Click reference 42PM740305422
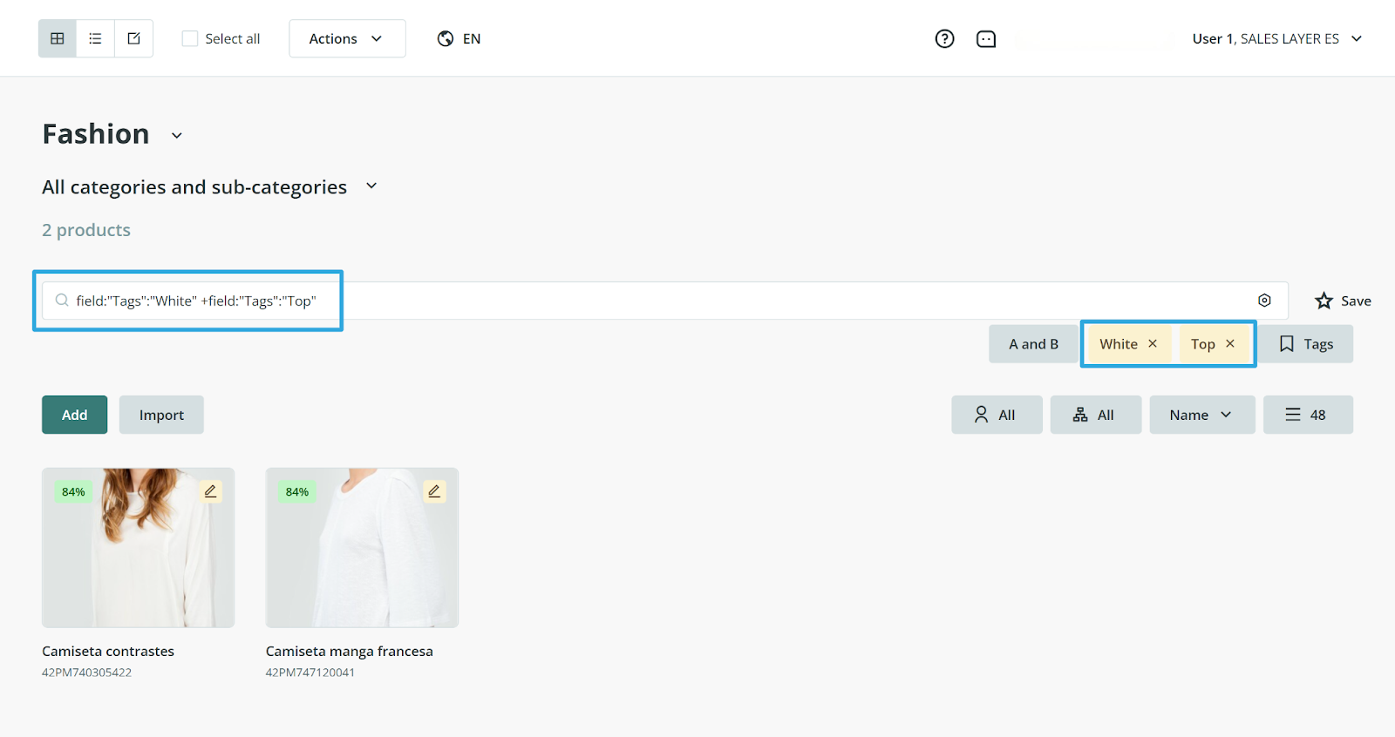The height and width of the screenshot is (737, 1395). (x=86, y=673)
